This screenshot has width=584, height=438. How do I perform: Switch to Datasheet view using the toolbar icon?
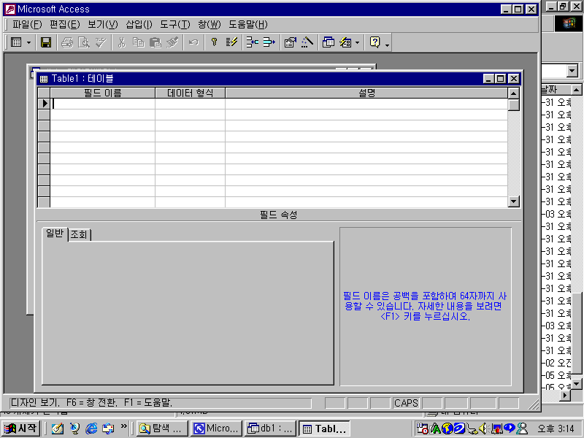(x=16, y=42)
